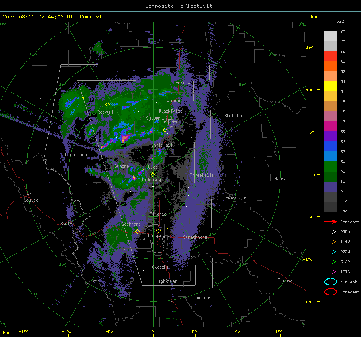This screenshot has width=361, height=337.
Task: Click the Okotoks label
Action: coord(161,267)
